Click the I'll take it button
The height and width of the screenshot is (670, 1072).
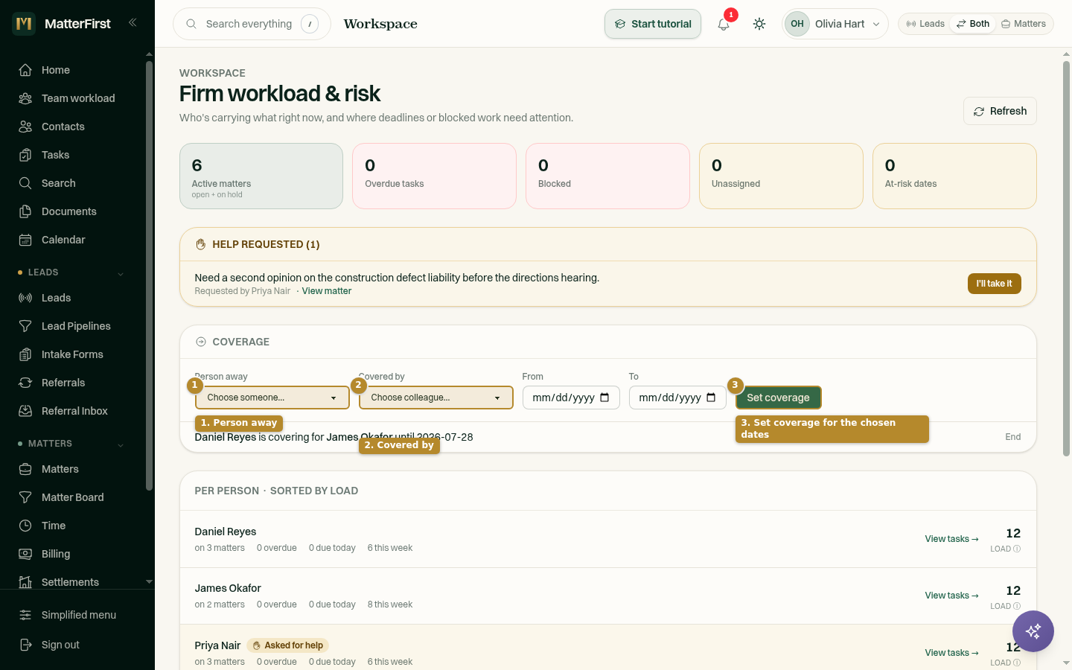click(x=995, y=284)
